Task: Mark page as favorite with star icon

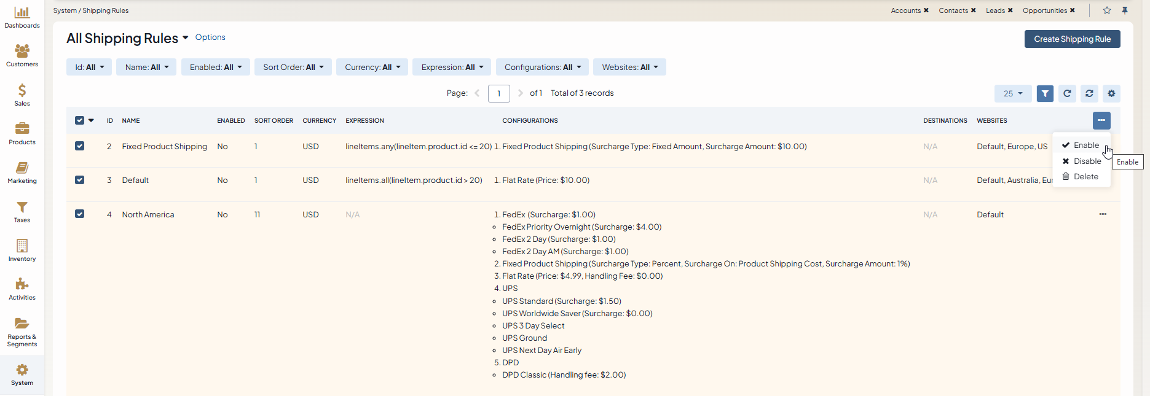Action: click(x=1107, y=10)
